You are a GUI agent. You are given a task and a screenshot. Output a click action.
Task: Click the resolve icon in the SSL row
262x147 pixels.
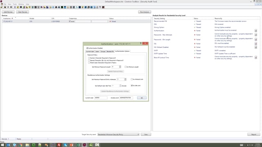(x=255, y=44)
